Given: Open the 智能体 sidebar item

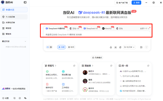Looking at the screenshot, I should pos(14,34).
